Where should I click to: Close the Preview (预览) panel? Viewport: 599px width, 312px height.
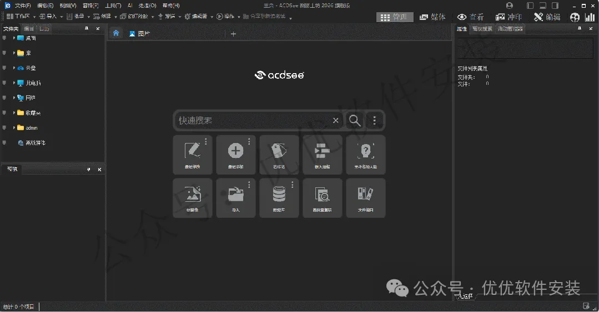click(x=99, y=170)
